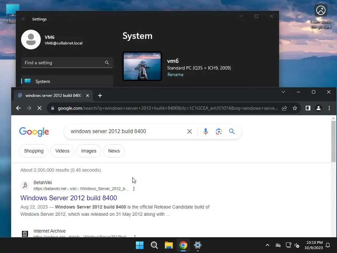Click the Chrome address bar URL
Image resolution: width=337 pixels, height=253 pixels.
pyautogui.click(x=168, y=108)
